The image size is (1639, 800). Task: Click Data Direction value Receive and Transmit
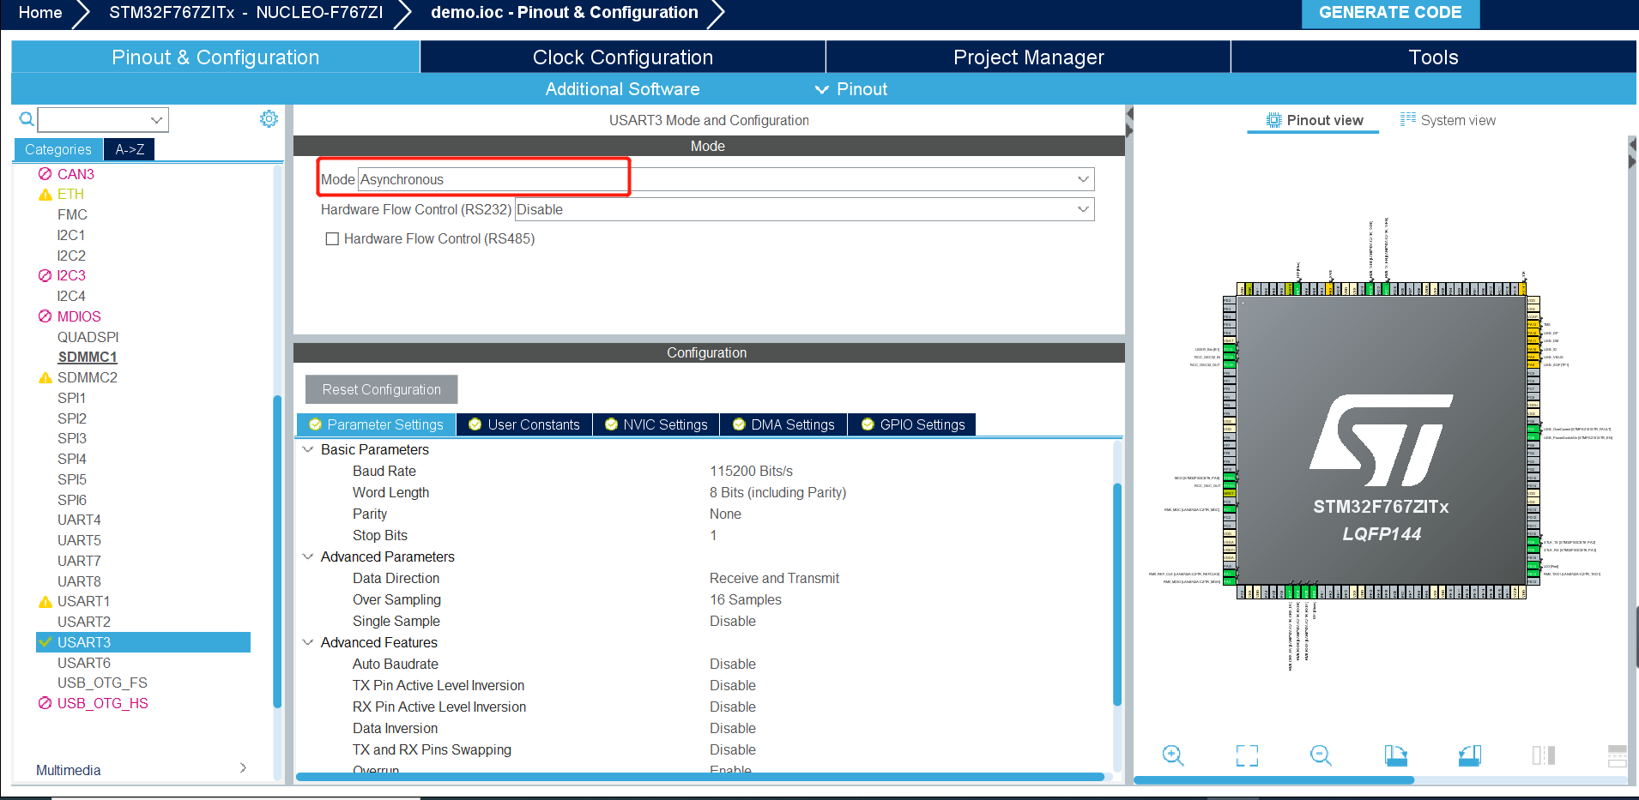click(774, 578)
